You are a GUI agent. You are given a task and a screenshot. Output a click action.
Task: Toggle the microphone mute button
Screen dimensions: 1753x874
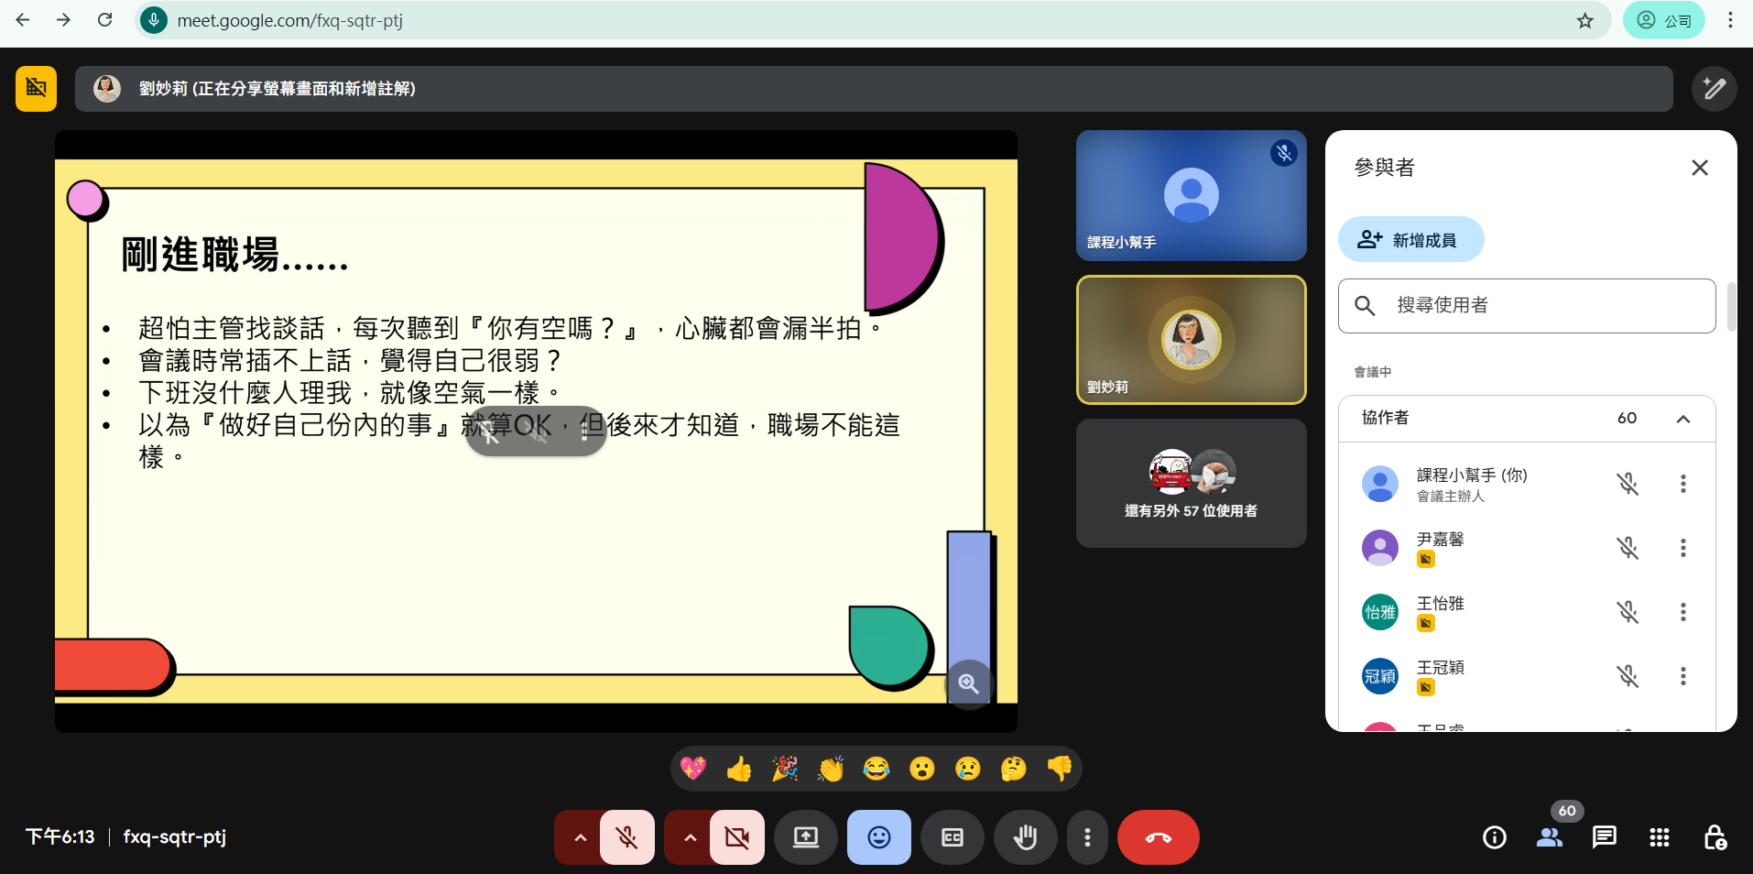pyautogui.click(x=627, y=837)
